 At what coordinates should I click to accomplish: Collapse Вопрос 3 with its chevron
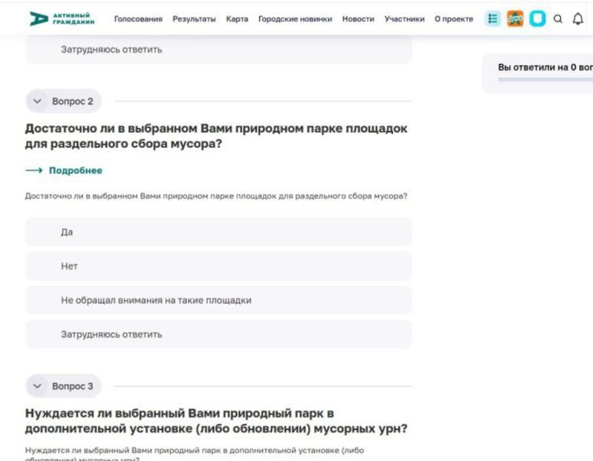coord(37,386)
